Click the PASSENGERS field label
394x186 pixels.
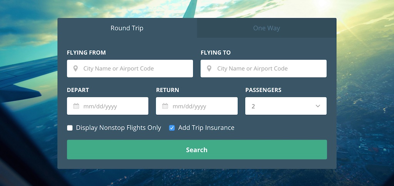click(x=263, y=90)
